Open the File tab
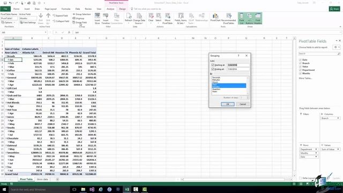 5,9
